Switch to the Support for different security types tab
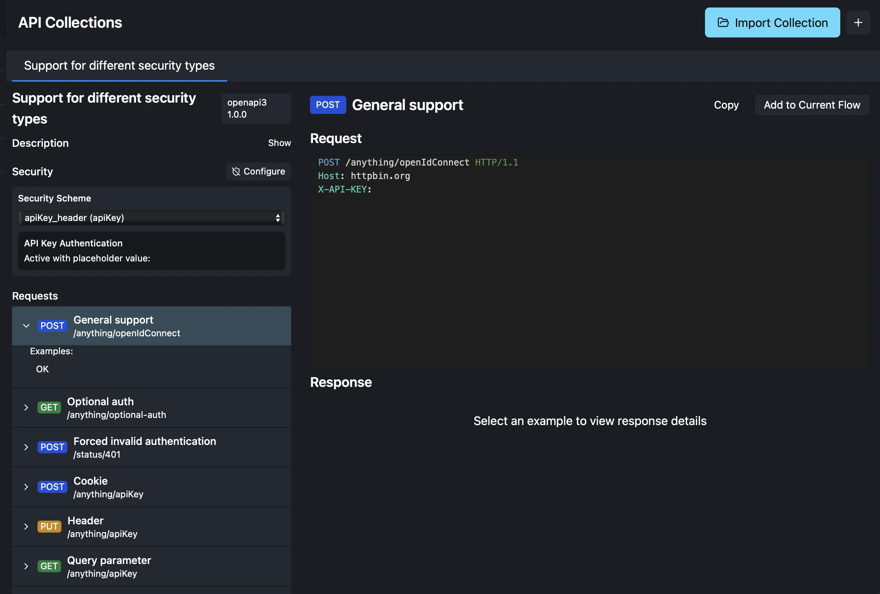The height and width of the screenshot is (594, 880). tap(119, 66)
